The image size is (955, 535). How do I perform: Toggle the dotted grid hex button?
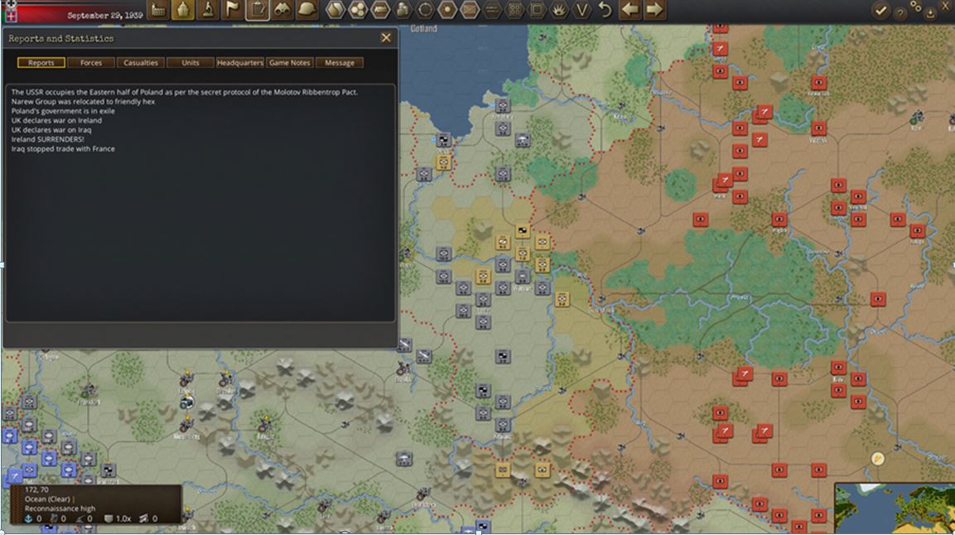click(514, 10)
